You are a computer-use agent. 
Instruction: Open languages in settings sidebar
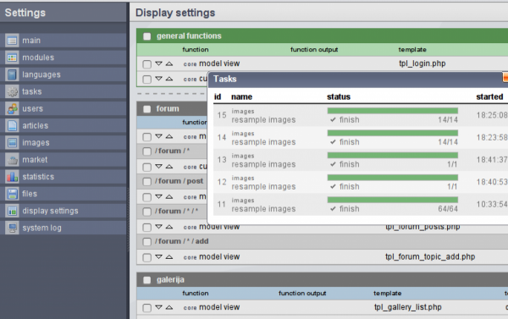(41, 74)
